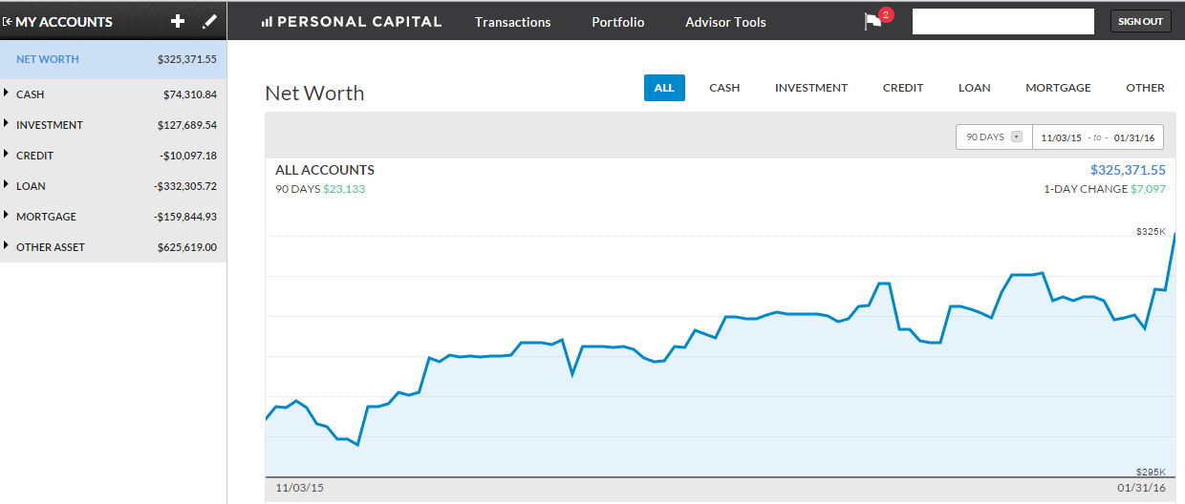
Task: Select the Net Worth sidebar row
Action: pos(114,59)
